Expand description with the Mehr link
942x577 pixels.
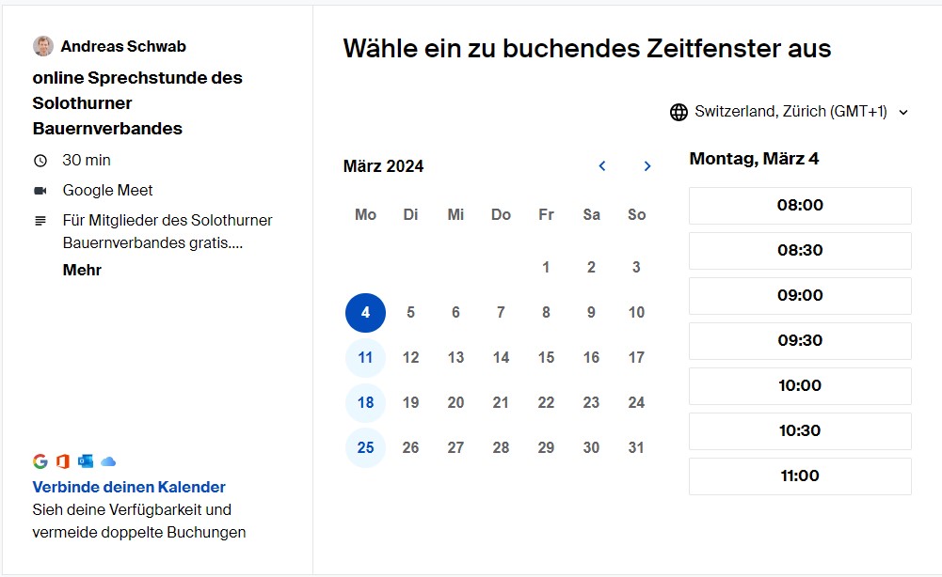click(82, 270)
